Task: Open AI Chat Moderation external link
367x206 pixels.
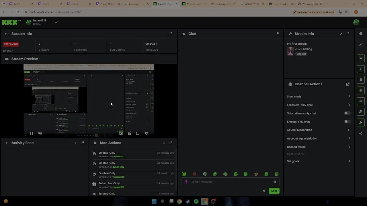Action: click(x=349, y=130)
